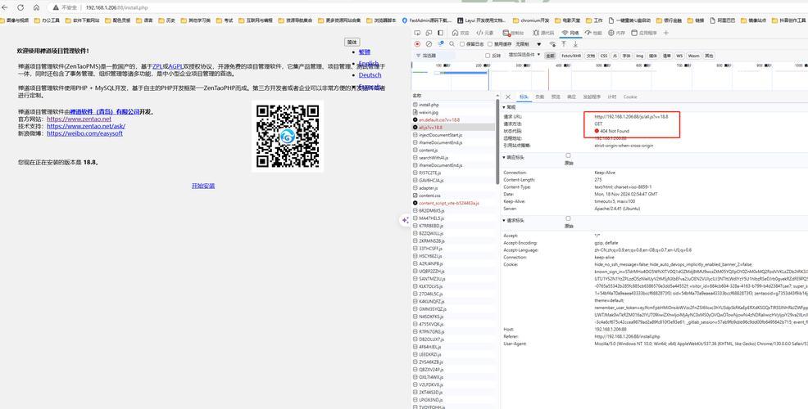Switch to the Cookie tab in request details
The image size is (808, 409).
629,97
